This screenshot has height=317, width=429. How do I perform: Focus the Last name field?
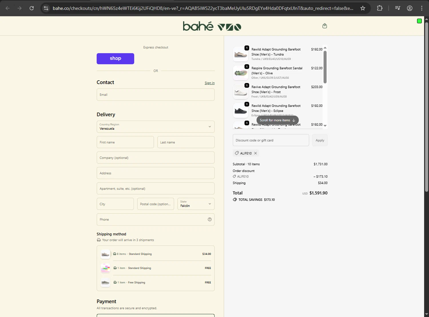coord(186,142)
